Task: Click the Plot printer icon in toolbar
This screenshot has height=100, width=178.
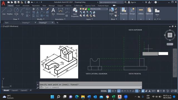Action: point(29,2)
